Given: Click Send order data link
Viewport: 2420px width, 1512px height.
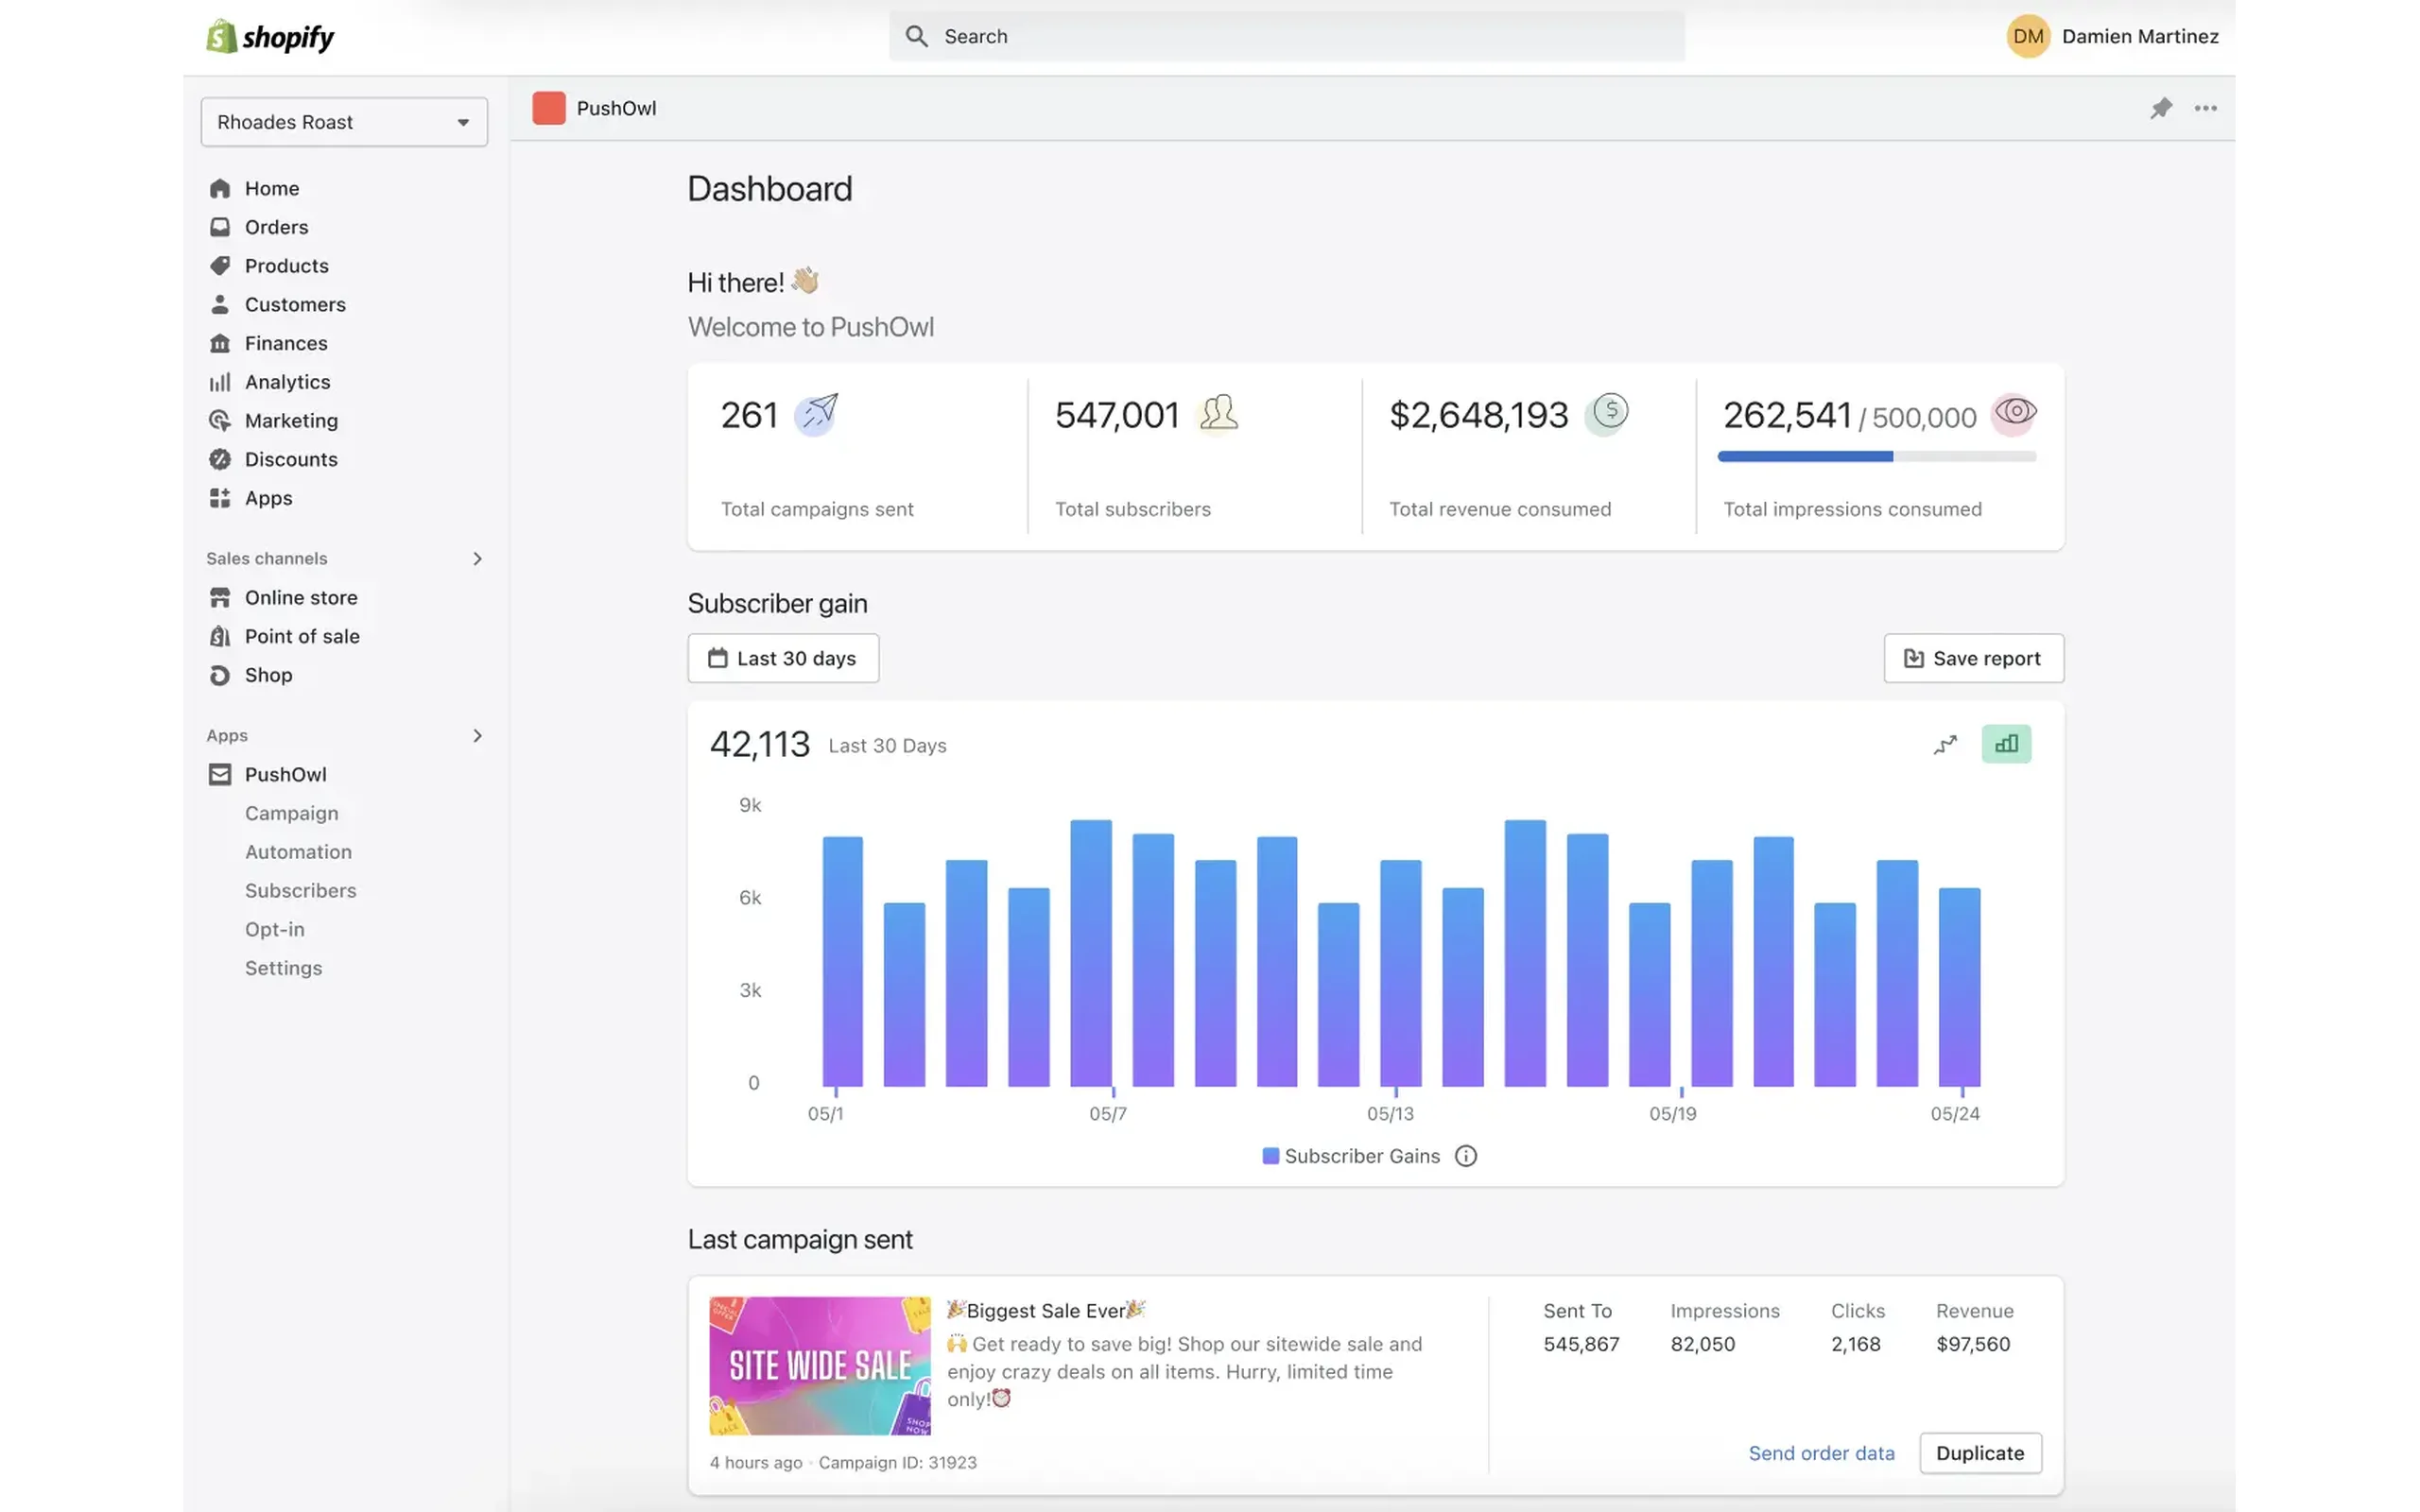Looking at the screenshot, I should (1821, 1453).
